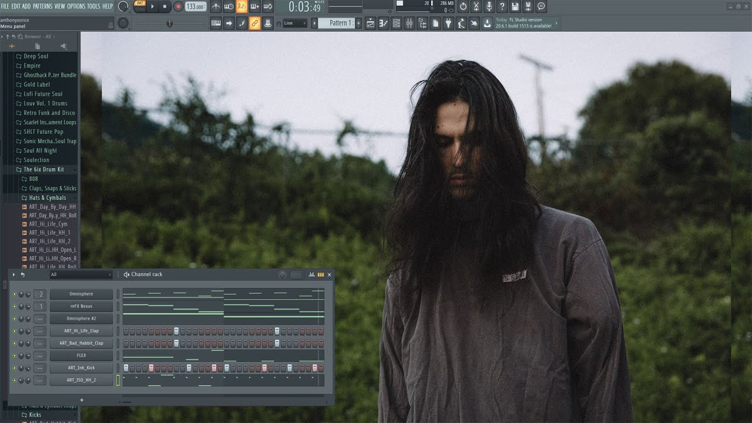Mute the Omnisphere channel green light
The image size is (752, 423).
pyautogui.click(x=14, y=294)
